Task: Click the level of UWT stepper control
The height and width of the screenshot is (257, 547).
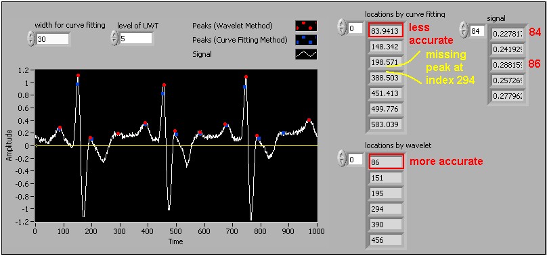Action: coord(115,39)
